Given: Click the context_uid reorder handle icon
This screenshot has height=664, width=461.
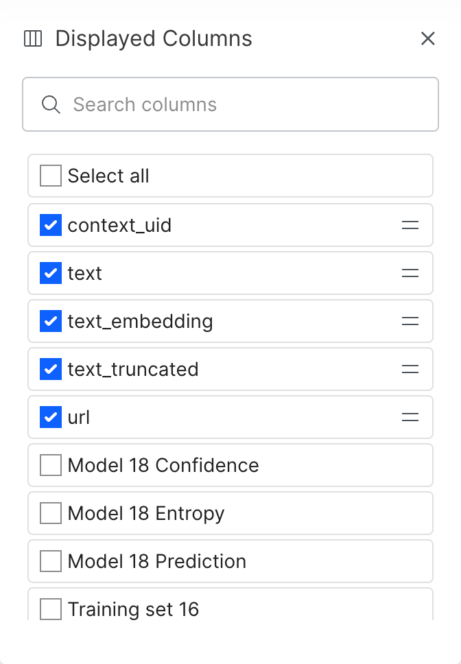Looking at the screenshot, I should [410, 225].
